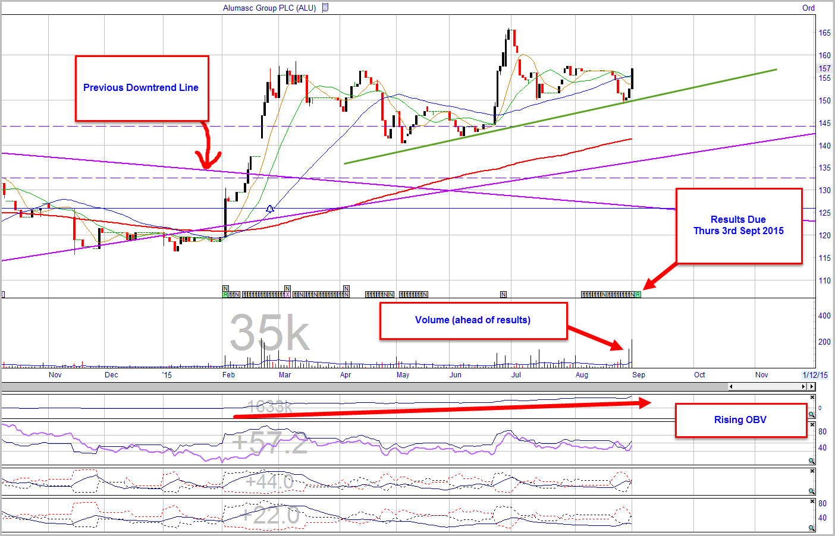Click the far-right scroll arrow button
835x536 pixels.
click(812, 386)
